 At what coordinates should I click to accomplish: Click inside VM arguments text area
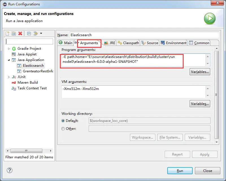(133, 92)
